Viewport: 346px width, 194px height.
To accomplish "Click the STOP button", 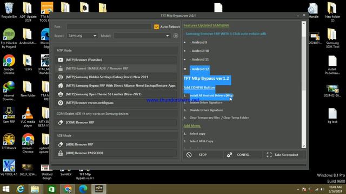I will [x=203, y=155].
